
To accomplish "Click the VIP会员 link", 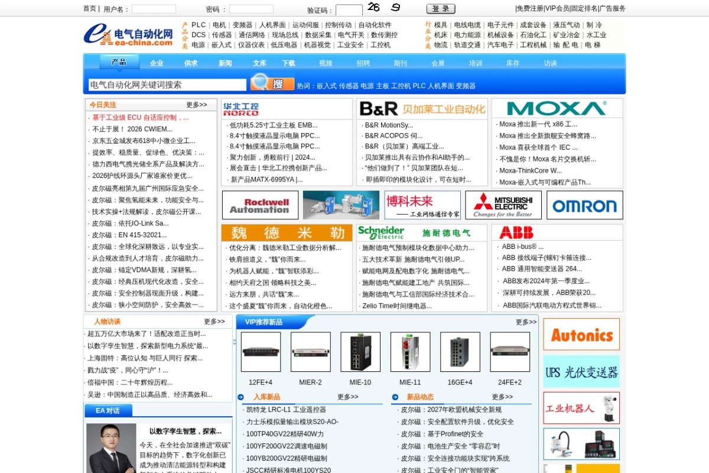I will 557,8.
